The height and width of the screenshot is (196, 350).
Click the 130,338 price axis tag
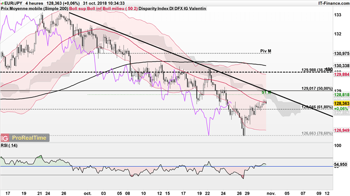tap(342, 66)
